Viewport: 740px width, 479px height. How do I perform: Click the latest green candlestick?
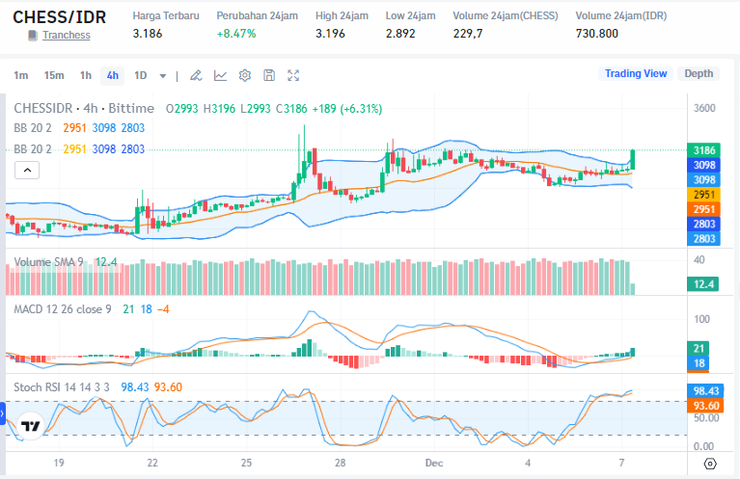click(x=632, y=160)
